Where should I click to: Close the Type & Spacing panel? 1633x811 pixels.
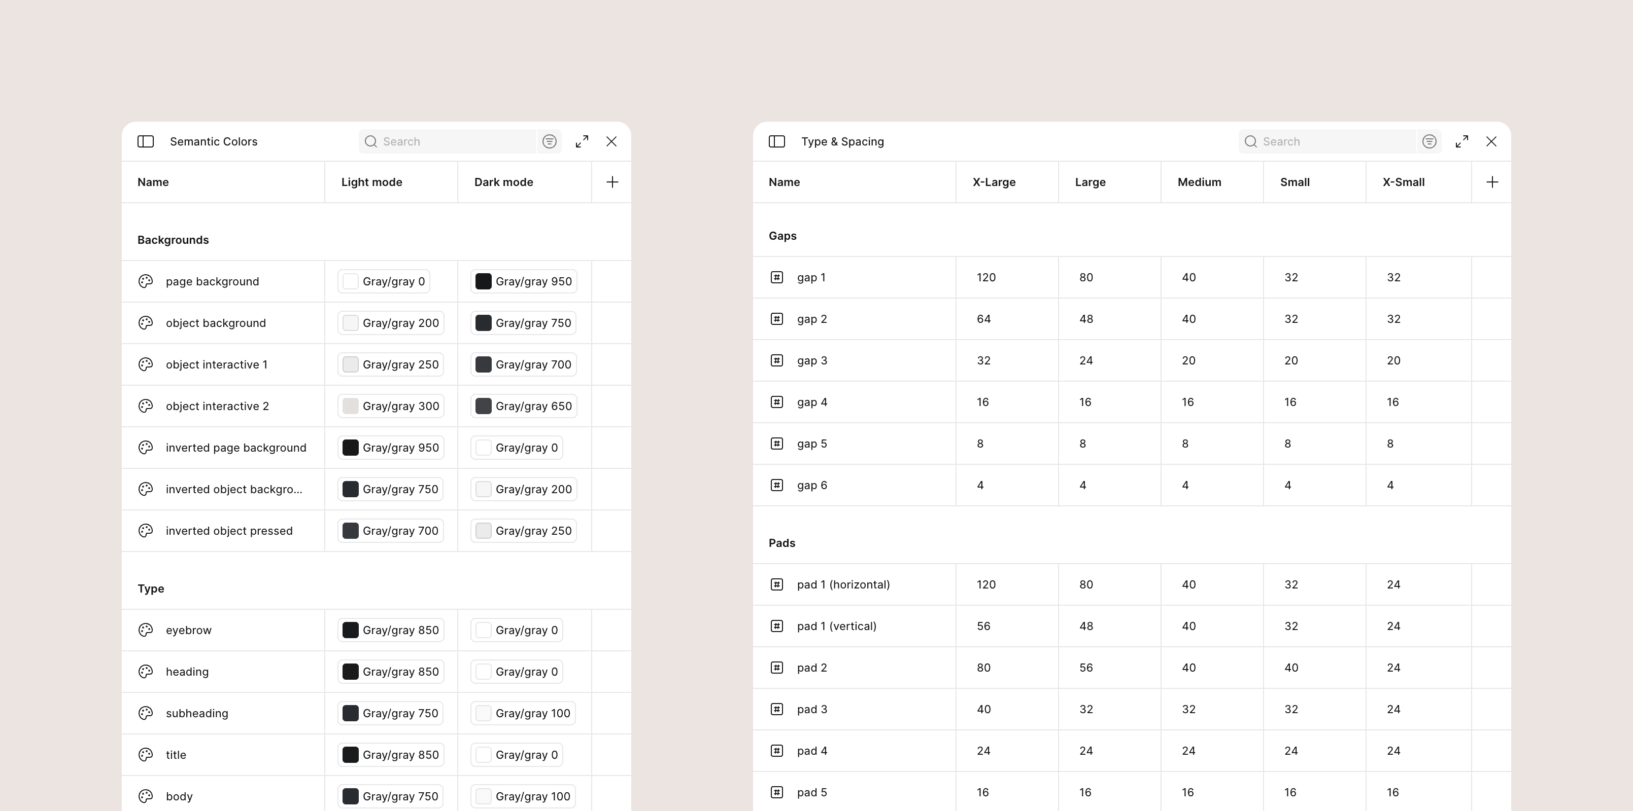point(1491,141)
